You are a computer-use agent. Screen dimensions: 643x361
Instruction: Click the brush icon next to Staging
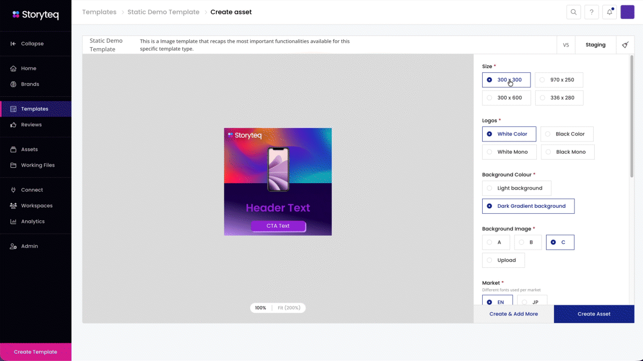coord(625,45)
